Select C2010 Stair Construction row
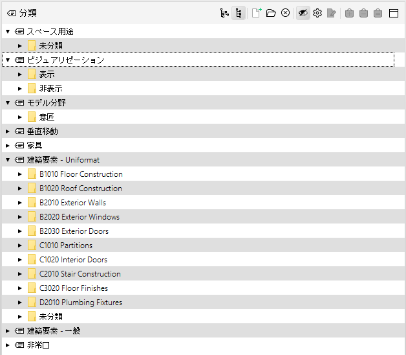This screenshot has width=406, height=355. pos(203,274)
